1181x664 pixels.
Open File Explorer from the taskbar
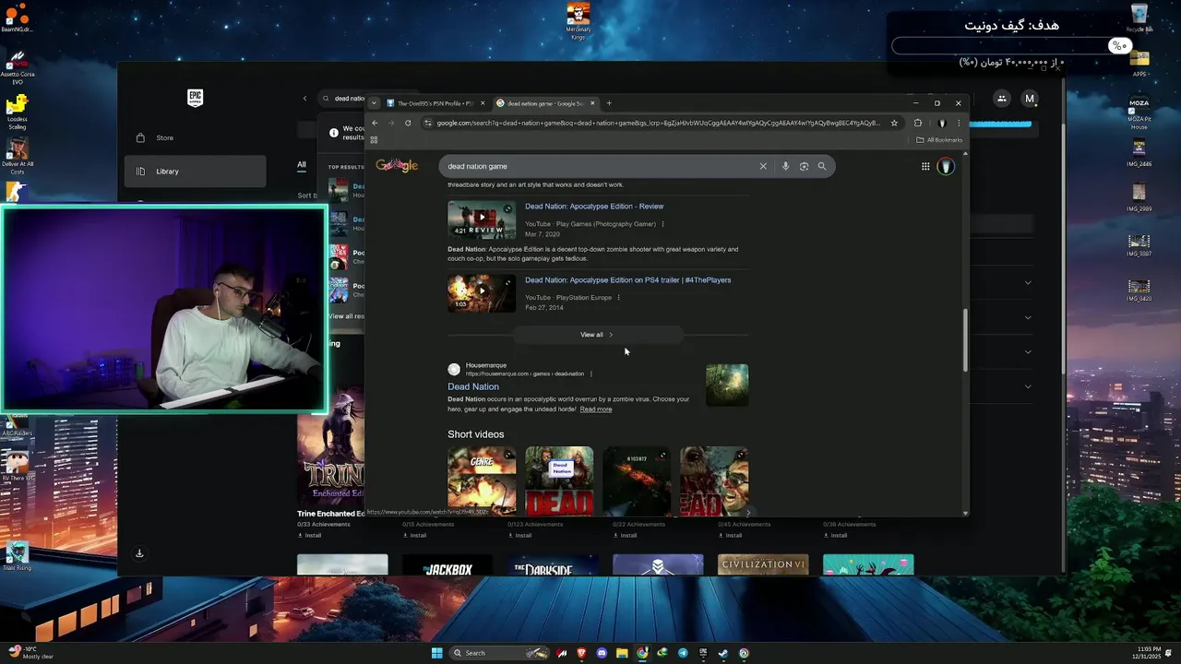622,653
